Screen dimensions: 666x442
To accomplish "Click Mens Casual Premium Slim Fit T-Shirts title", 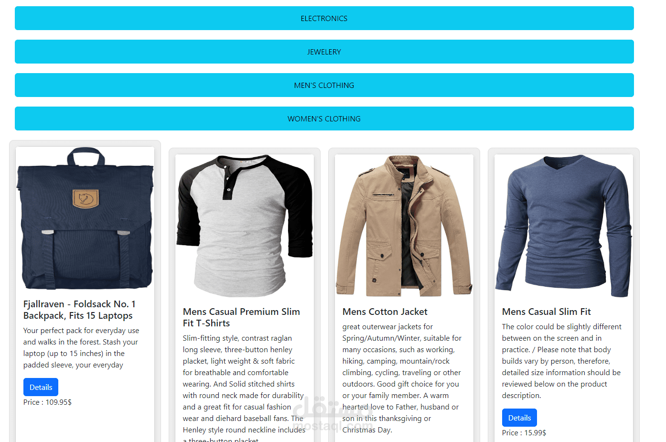I will click(241, 317).
